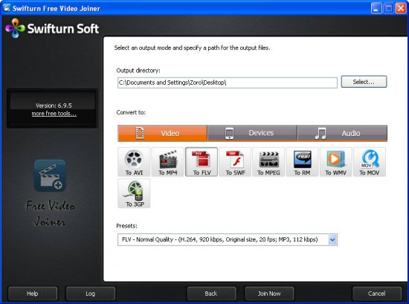The height and width of the screenshot is (304, 409).
Task: Click the Output directory path field
Action: (x=228, y=83)
